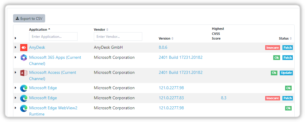The width and height of the screenshot is (305, 122).
Task: Click the Insecure badge for Microsoft Edge
Action: point(273,98)
